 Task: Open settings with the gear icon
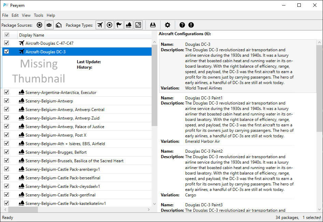coord(167,25)
